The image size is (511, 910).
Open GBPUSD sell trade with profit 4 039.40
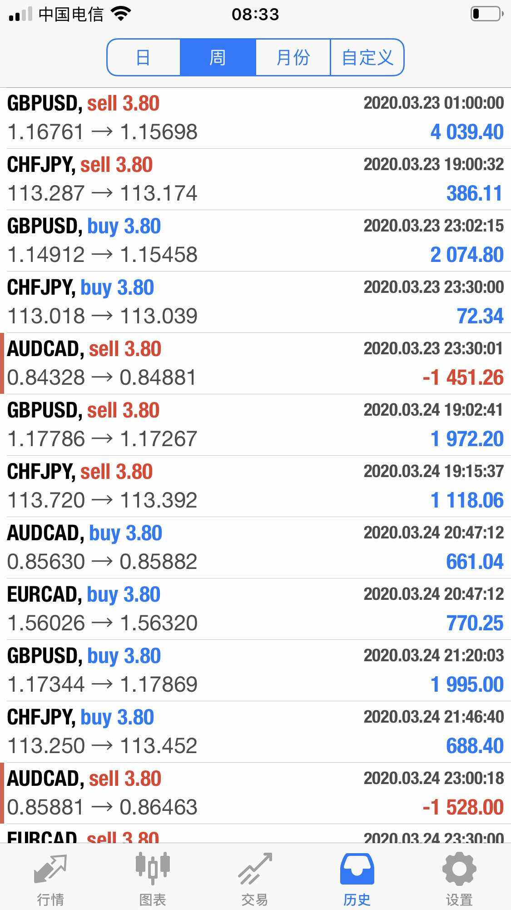tap(255, 118)
